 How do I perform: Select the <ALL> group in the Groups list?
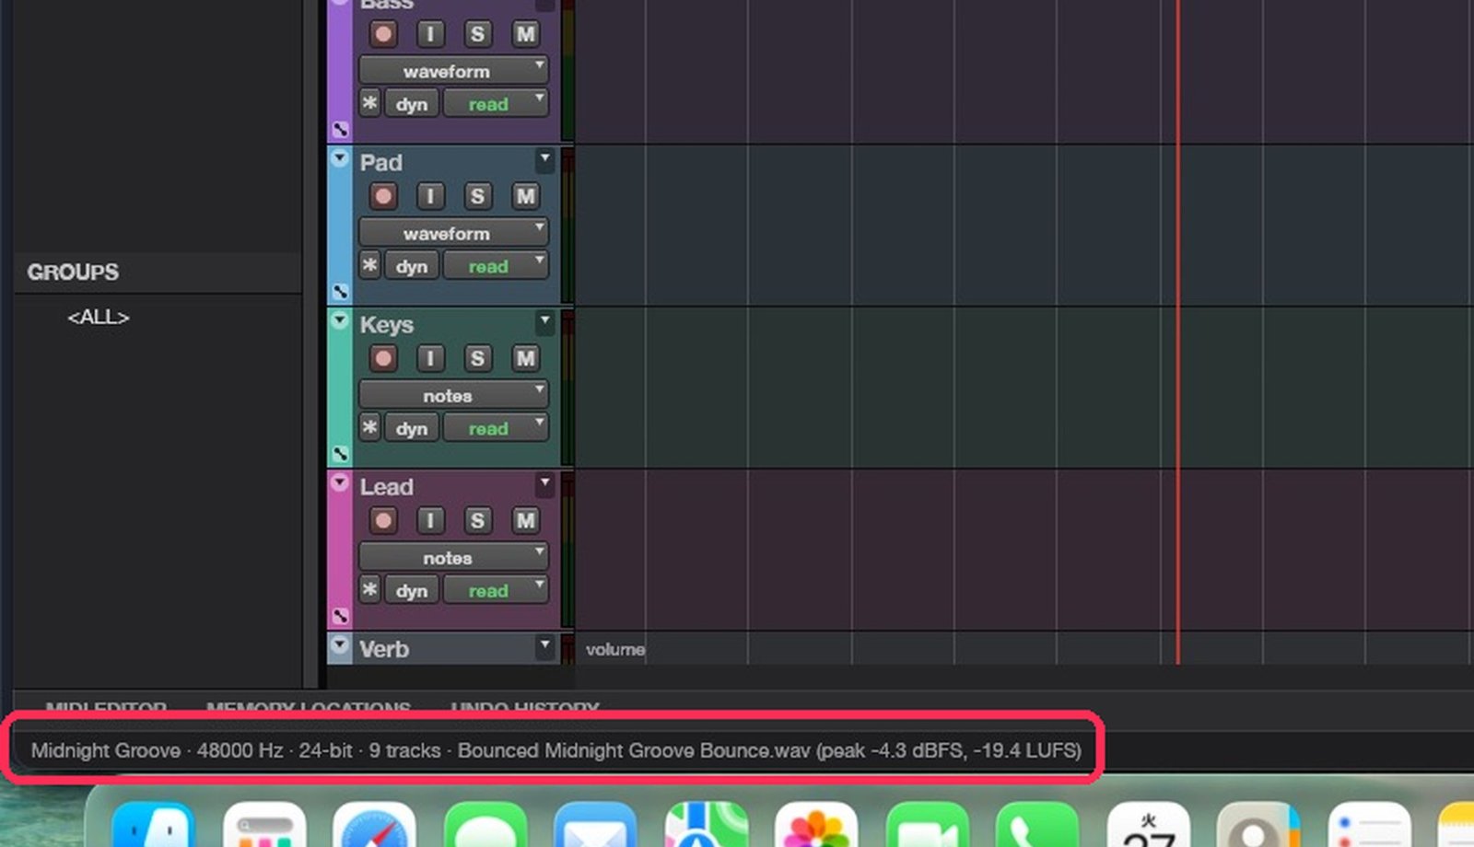tap(99, 317)
